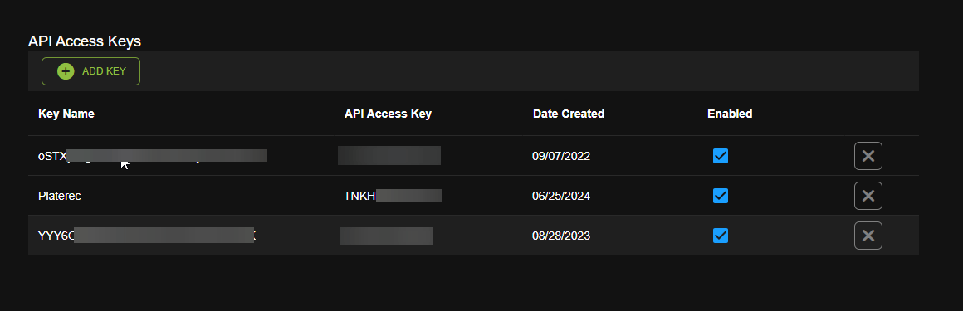Click the ADD KEY button
Viewport: 963px width, 311px height.
point(90,71)
